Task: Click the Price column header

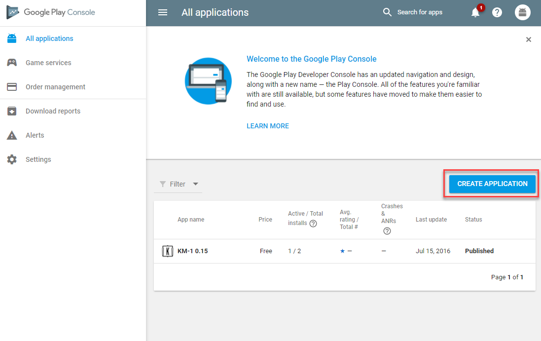Action: [265, 220]
